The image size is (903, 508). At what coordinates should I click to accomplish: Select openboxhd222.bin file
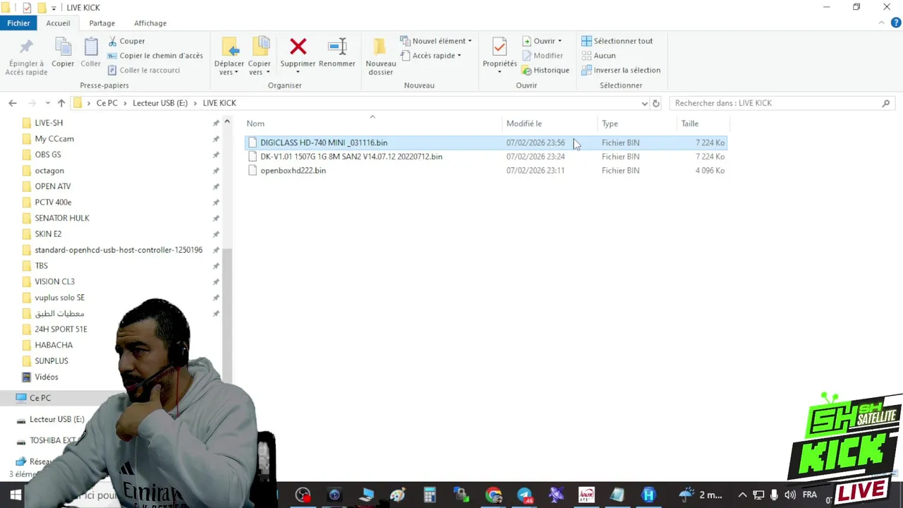tap(485, 171)
